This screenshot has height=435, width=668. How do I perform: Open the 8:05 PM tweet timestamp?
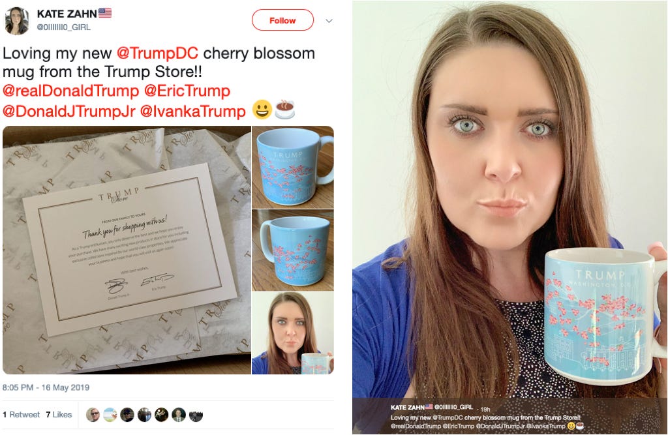[46, 387]
